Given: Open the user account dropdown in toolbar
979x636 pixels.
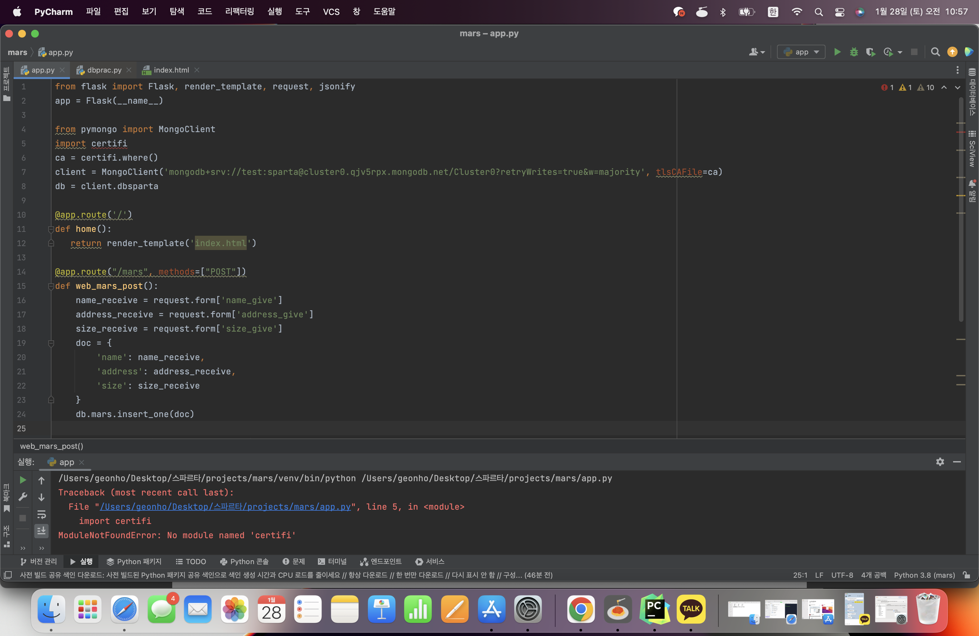Looking at the screenshot, I should tap(757, 52).
